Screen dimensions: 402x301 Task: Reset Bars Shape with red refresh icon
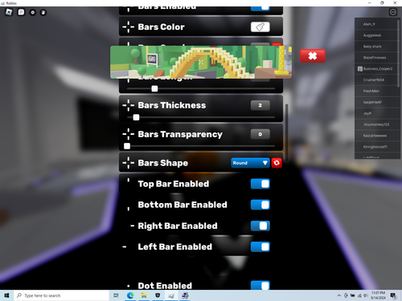pyautogui.click(x=277, y=163)
